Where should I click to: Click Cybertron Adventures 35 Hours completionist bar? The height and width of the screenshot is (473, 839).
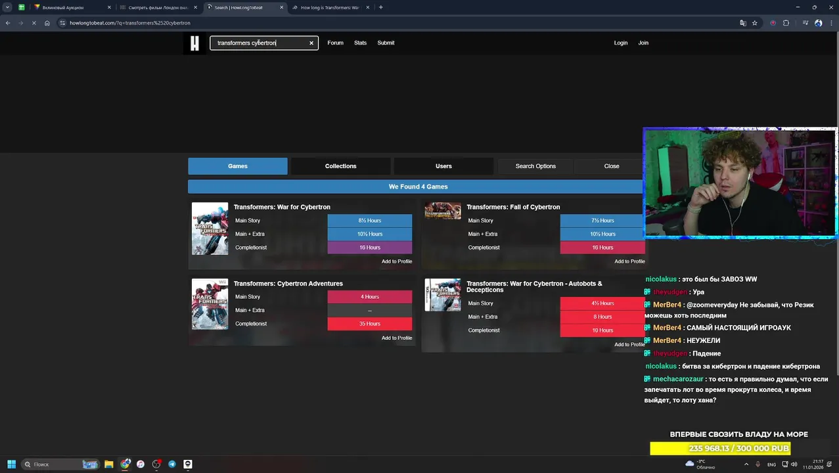coord(370,324)
